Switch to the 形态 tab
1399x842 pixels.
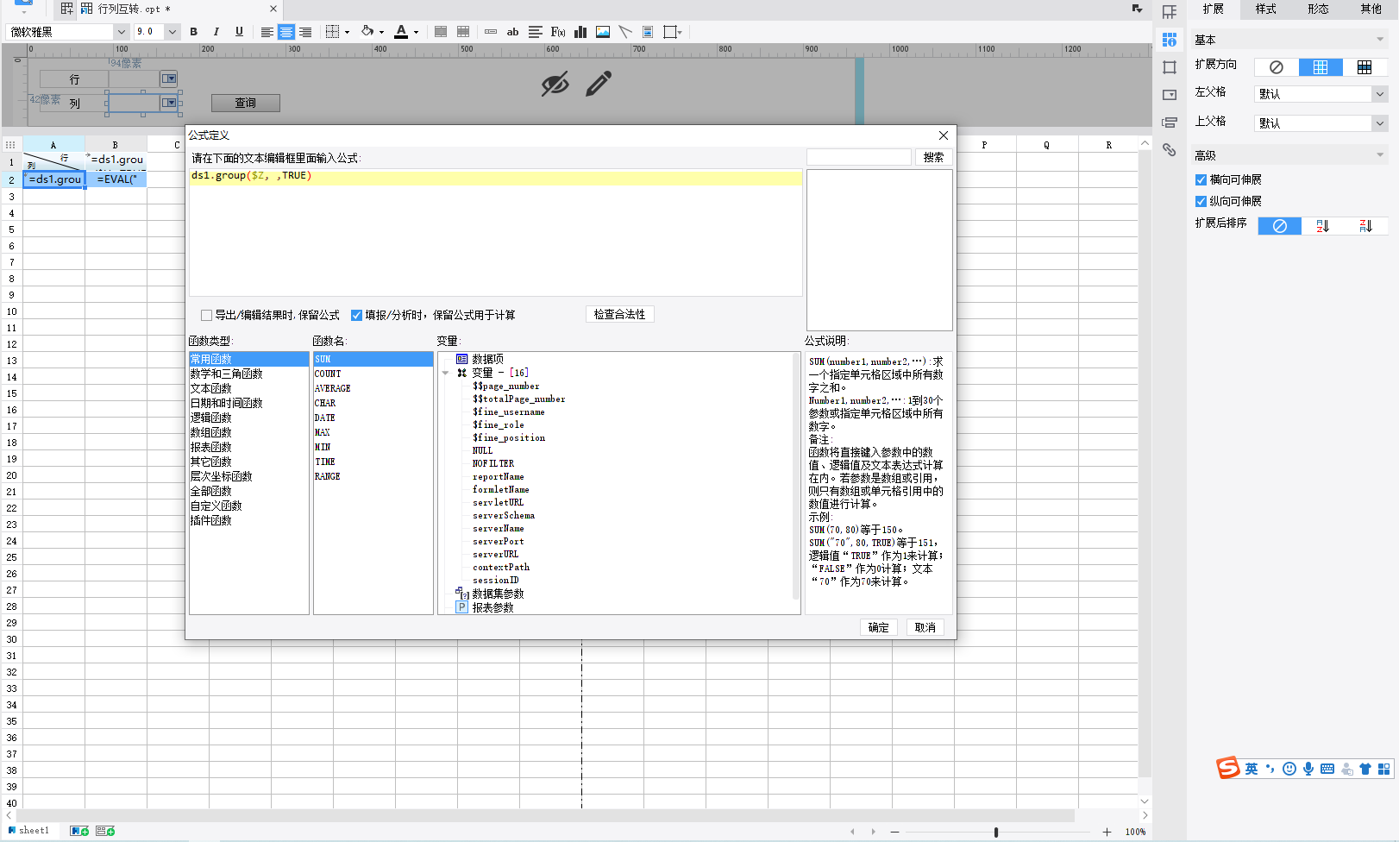coord(1318,9)
